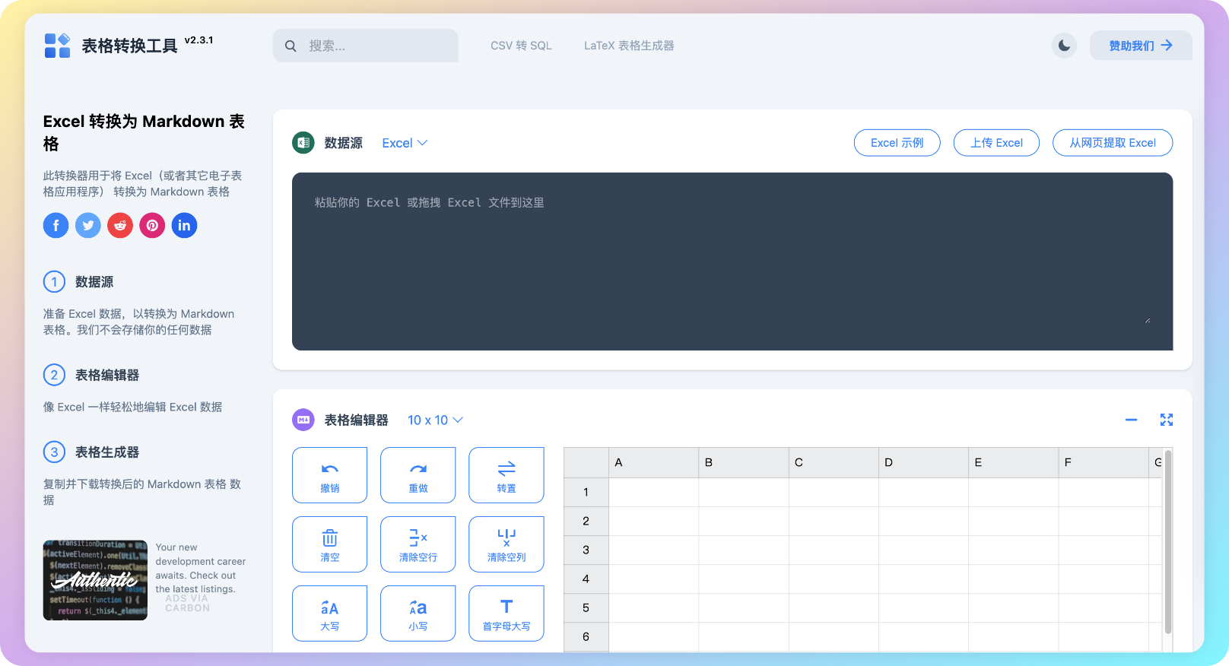Select row 4 header
Viewport: 1229px width, 666px height.
coord(586,579)
